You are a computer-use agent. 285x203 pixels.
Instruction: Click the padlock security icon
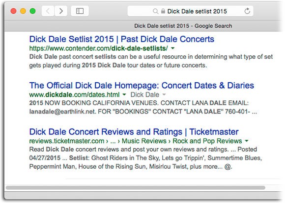[x=163, y=11]
